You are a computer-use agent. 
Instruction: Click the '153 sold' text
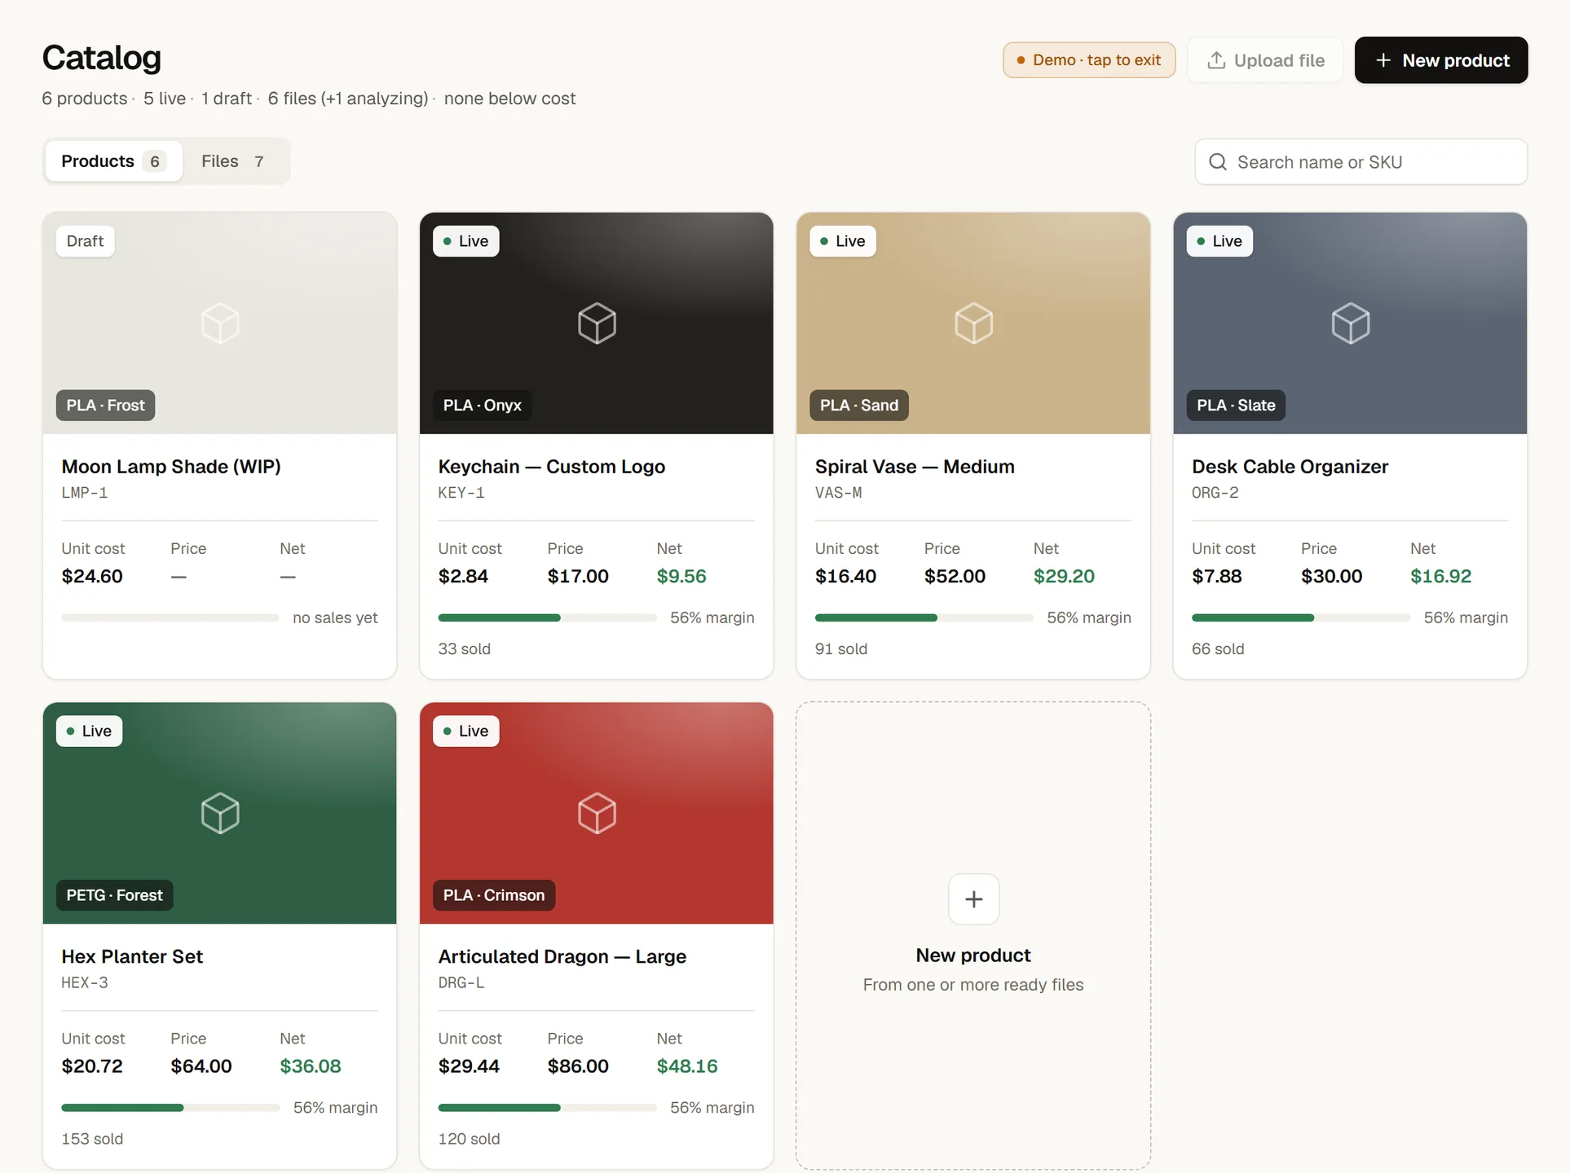tap(92, 1139)
